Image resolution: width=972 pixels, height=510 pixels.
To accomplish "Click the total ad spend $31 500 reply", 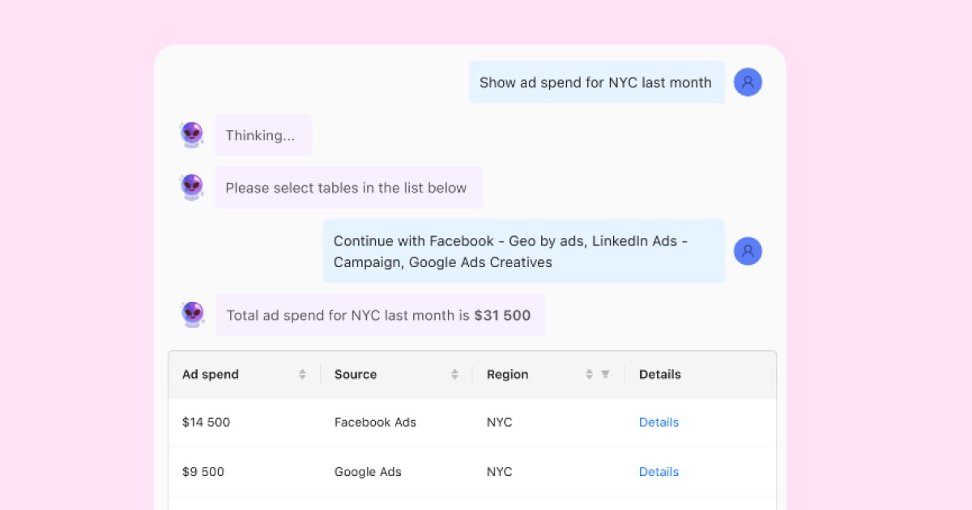I will [x=379, y=315].
